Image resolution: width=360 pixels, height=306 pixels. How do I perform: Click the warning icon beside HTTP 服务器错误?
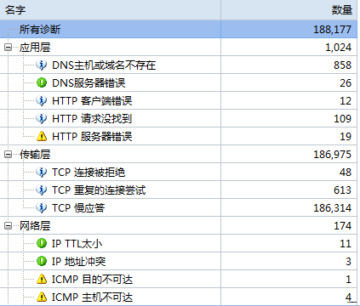click(x=42, y=137)
